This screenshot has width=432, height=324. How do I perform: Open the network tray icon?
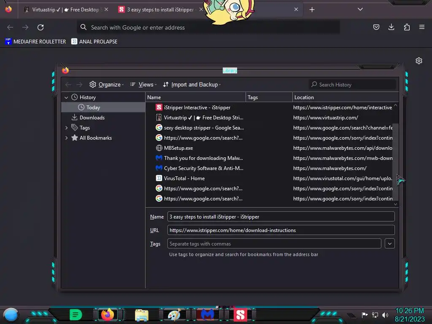coord(375,315)
